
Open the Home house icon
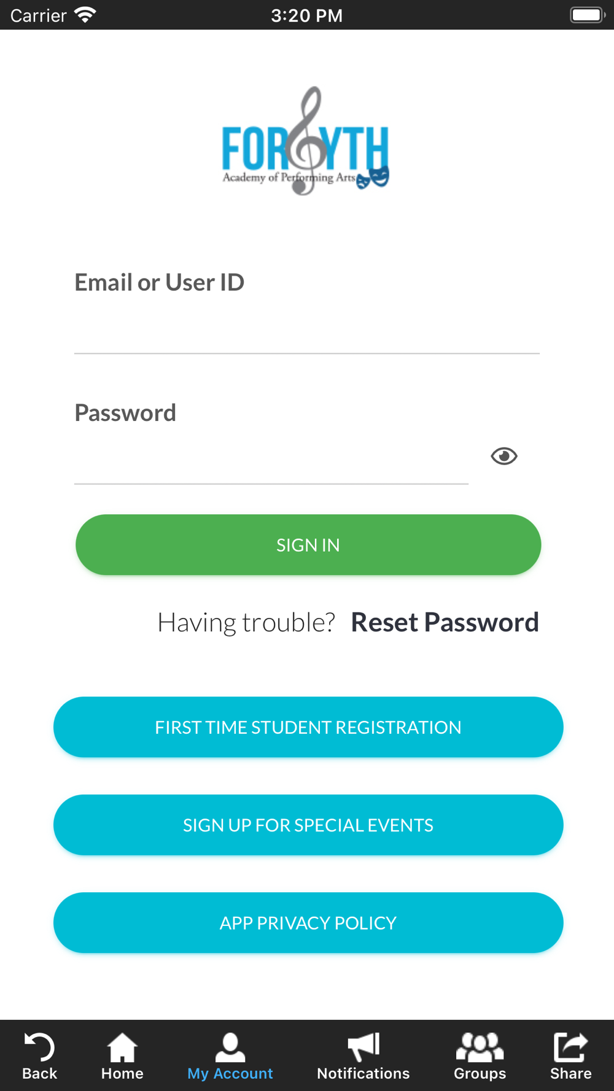pyautogui.click(x=122, y=1047)
